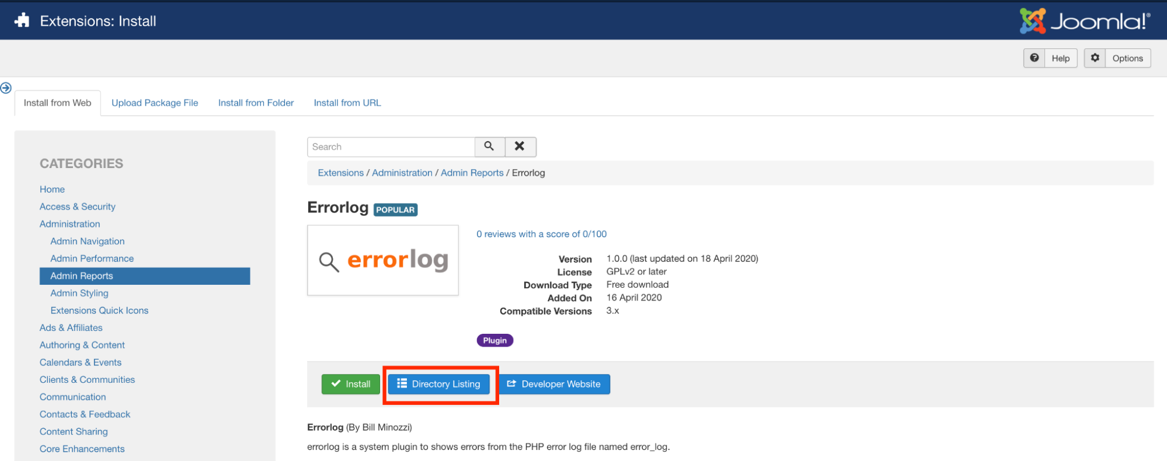
Task: Click license value 'GPLv2 or later'
Action: [x=636, y=271]
